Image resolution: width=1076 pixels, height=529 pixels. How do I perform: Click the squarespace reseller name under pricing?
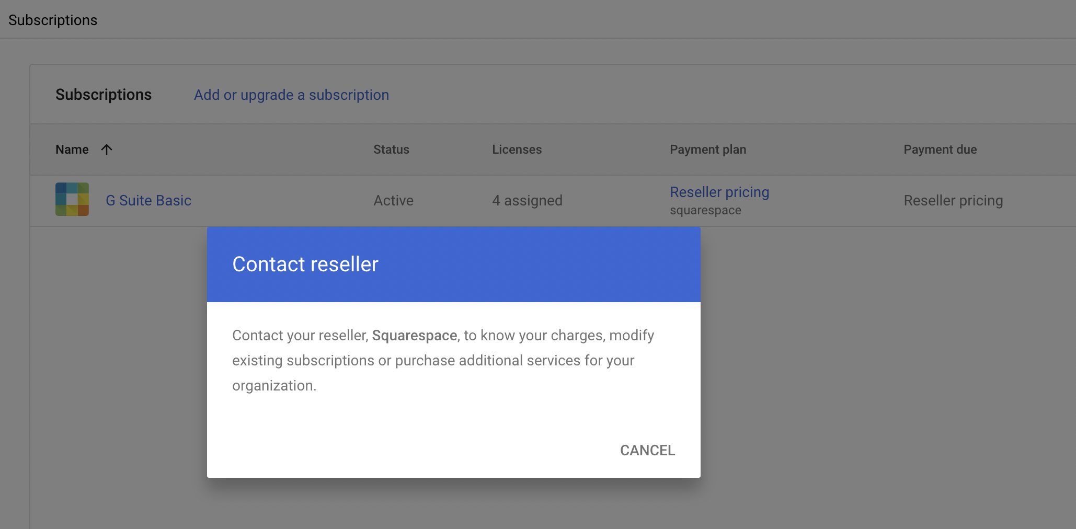click(x=705, y=211)
